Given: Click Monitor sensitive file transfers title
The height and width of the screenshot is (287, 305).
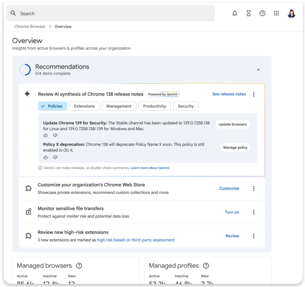Looking at the screenshot, I should (x=71, y=208).
